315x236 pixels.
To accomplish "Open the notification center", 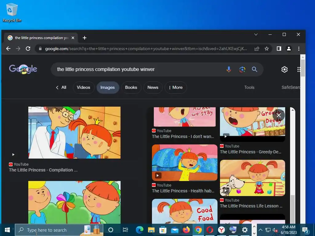I will [305, 230].
